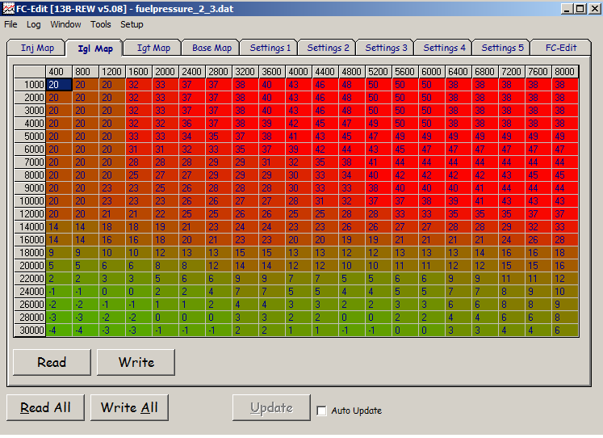Select highlighted cell at row 1000, column 400

[x=59, y=85]
